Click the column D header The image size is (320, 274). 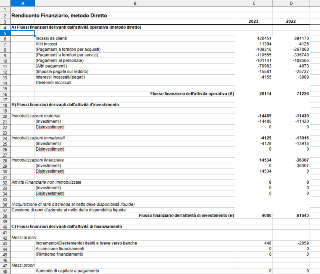click(x=291, y=3)
